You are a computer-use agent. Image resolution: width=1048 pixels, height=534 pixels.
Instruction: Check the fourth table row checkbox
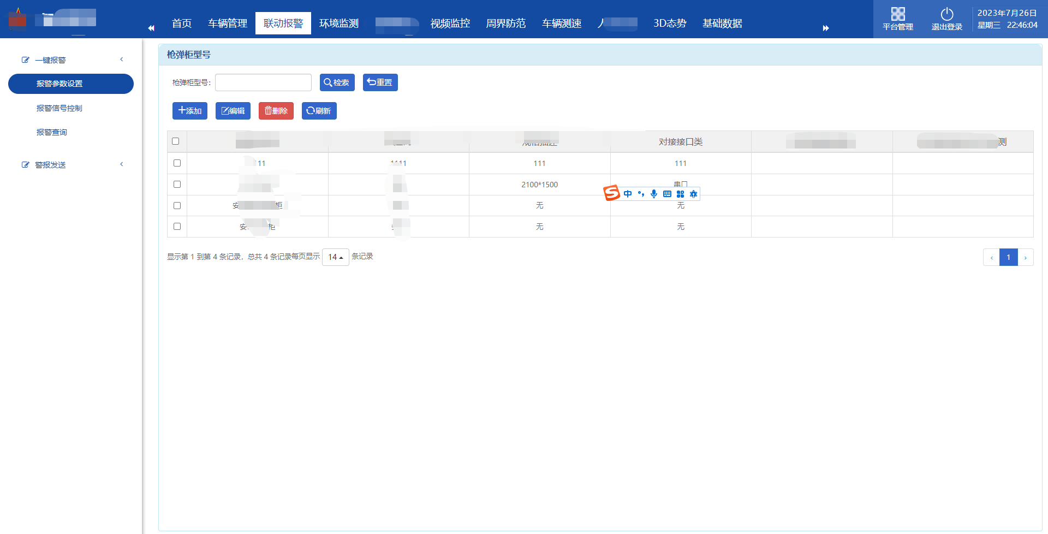(x=177, y=226)
